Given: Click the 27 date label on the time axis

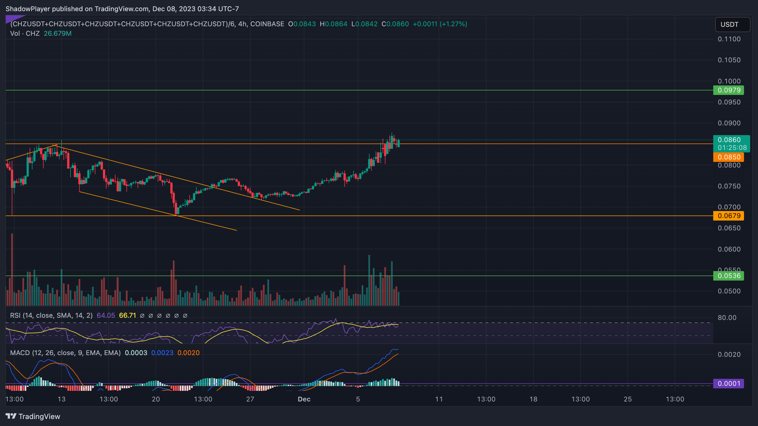Looking at the screenshot, I should click(250, 399).
